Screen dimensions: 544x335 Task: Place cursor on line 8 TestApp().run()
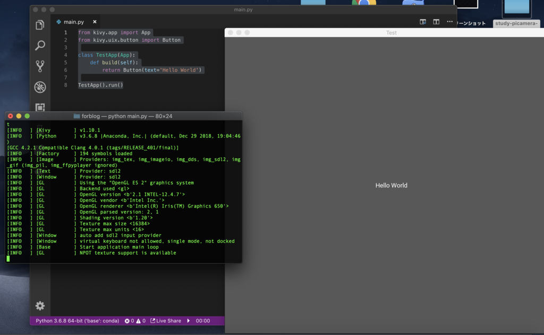(100, 85)
